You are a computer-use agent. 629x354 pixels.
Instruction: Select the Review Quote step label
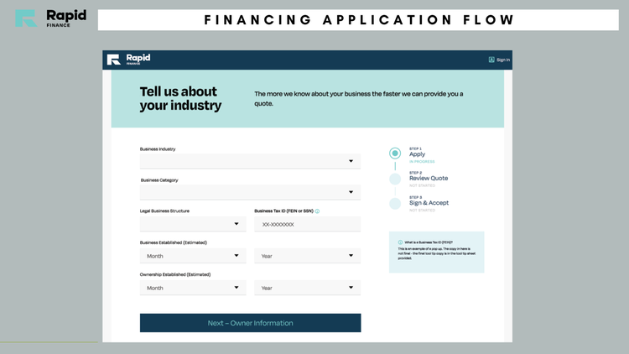point(429,178)
